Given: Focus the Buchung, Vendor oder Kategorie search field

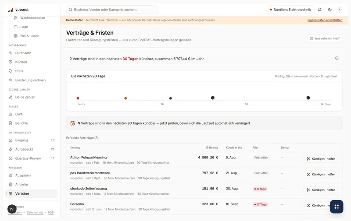Looking at the screenshot, I should (112, 10).
